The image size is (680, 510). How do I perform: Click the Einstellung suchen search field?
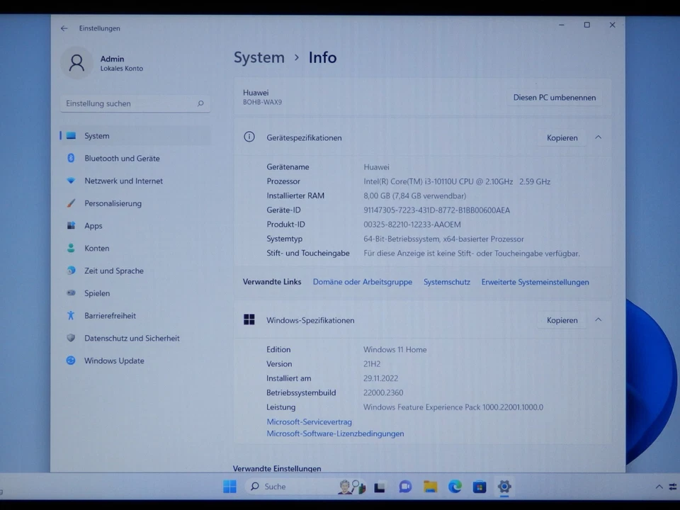pos(135,103)
